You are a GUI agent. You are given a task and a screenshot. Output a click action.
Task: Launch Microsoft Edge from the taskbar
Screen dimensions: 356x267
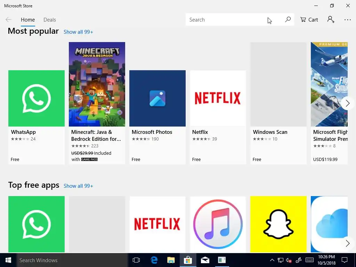point(154,260)
